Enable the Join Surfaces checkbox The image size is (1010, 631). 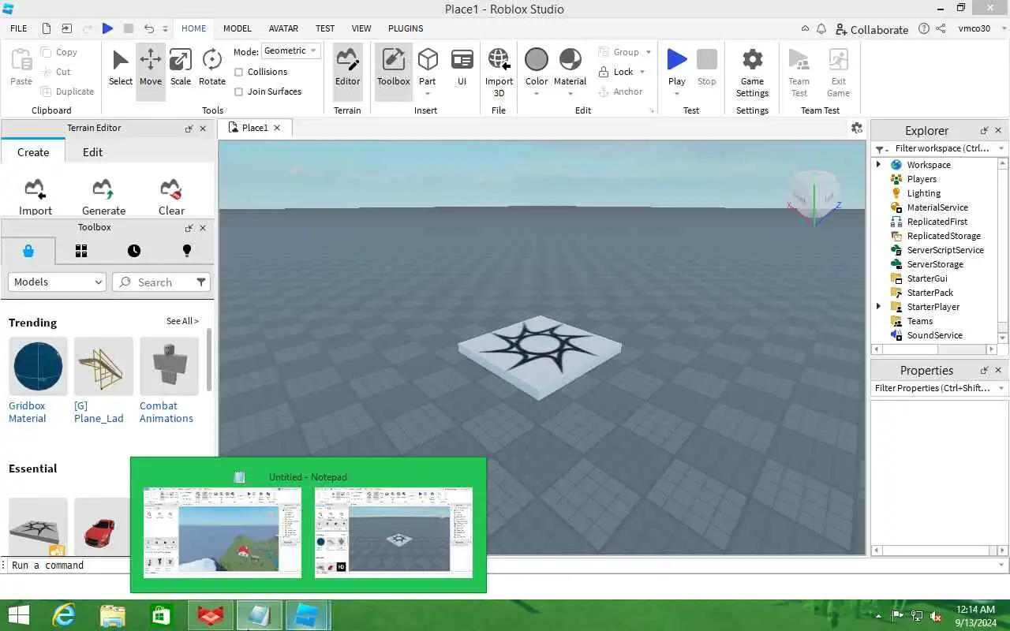239,91
